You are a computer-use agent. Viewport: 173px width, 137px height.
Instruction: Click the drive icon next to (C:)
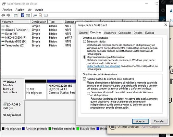tap(3, 26)
